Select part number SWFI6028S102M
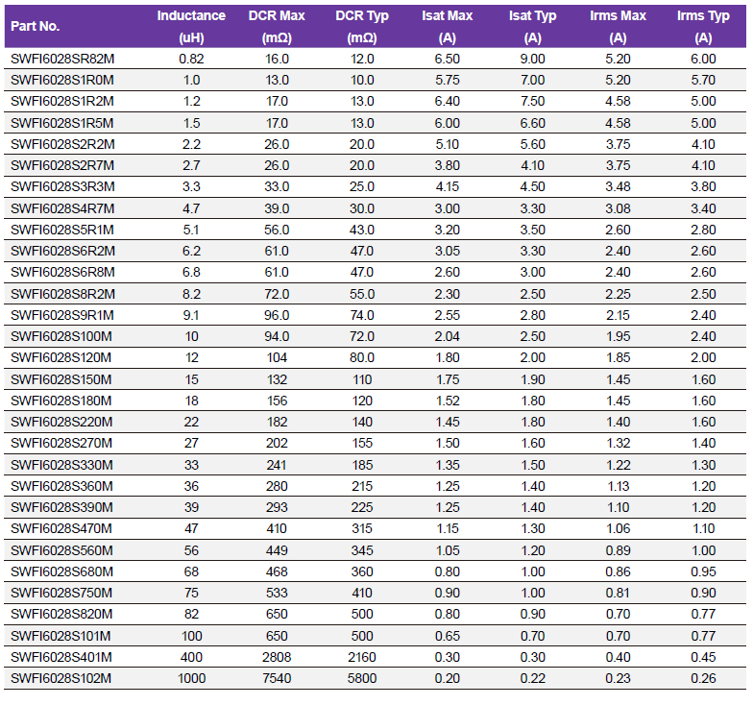The height and width of the screenshot is (705, 753). tap(61, 679)
